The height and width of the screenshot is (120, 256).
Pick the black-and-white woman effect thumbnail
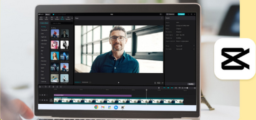point(65,45)
